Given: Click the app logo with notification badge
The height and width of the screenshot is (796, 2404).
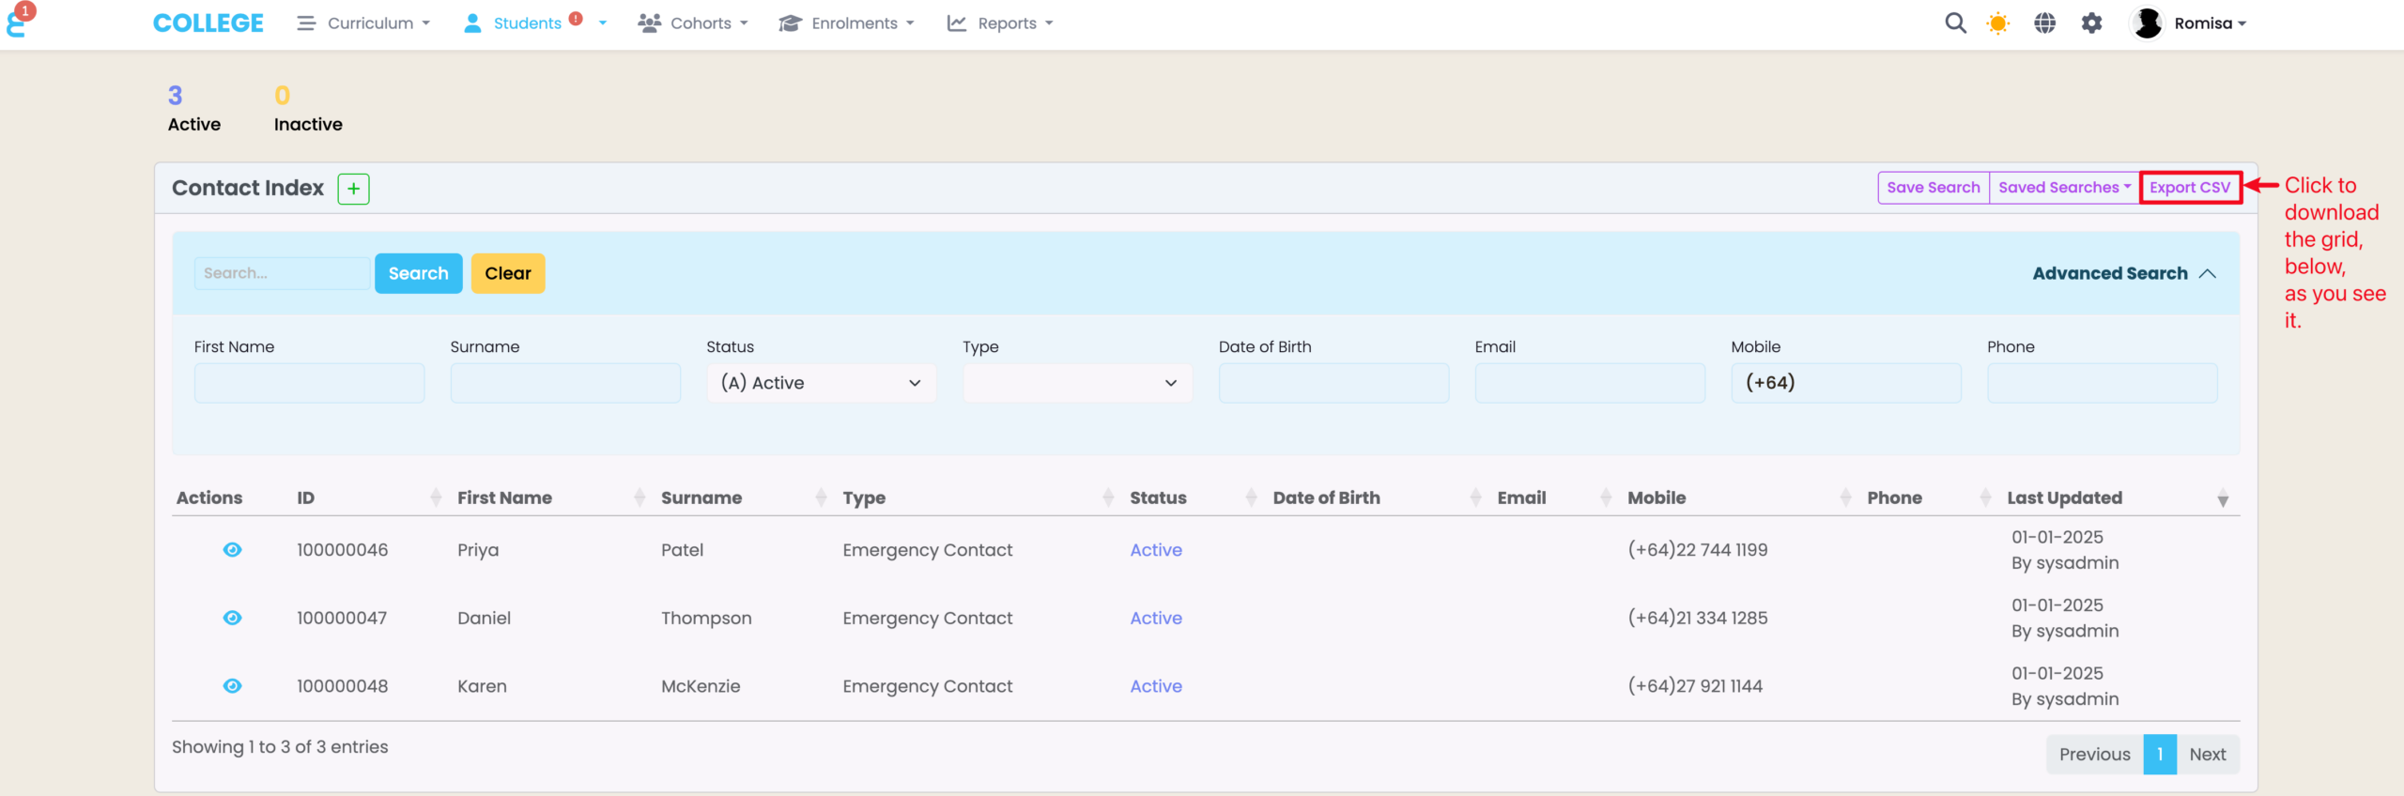Looking at the screenshot, I should [18, 22].
